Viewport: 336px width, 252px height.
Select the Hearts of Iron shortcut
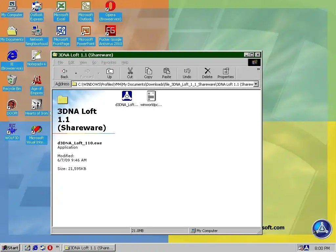pyautogui.click(x=36, y=108)
